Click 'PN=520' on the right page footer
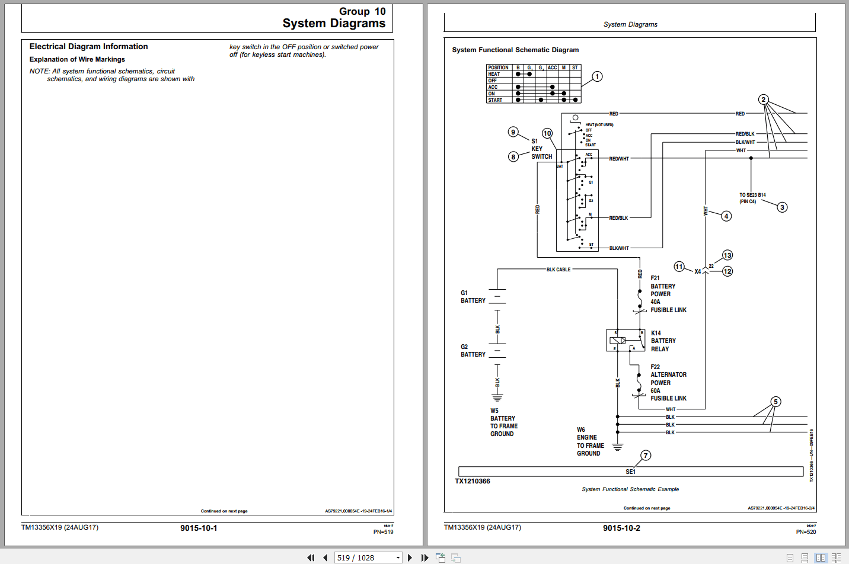The height and width of the screenshot is (564, 849). click(806, 532)
